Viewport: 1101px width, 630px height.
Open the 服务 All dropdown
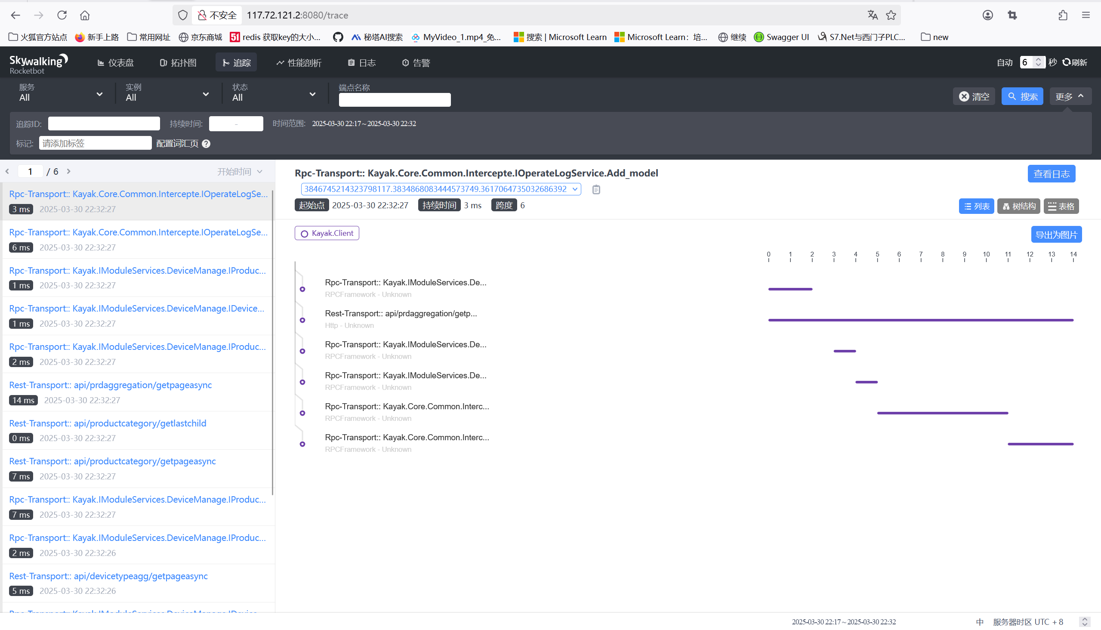tap(61, 93)
